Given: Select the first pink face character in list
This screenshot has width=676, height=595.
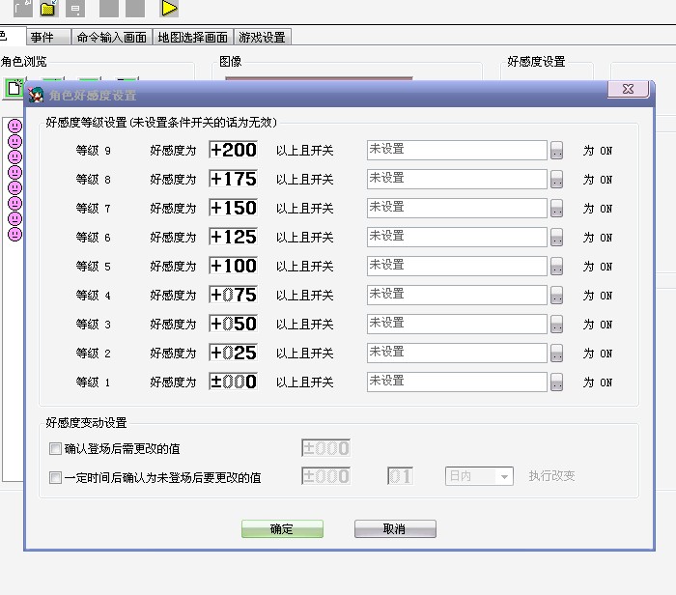Looking at the screenshot, I should [x=15, y=126].
